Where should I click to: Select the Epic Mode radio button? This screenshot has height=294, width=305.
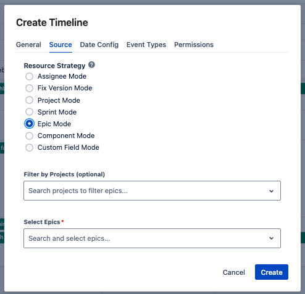29,124
